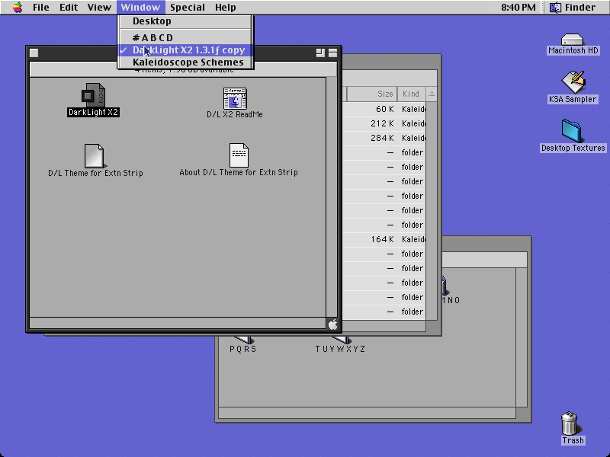Click the Kind cell in the 212 K row

pos(413,123)
